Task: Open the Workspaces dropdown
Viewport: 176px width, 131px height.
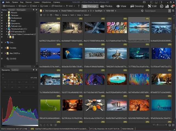Action: pyautogui.click(x=10, y=6)
